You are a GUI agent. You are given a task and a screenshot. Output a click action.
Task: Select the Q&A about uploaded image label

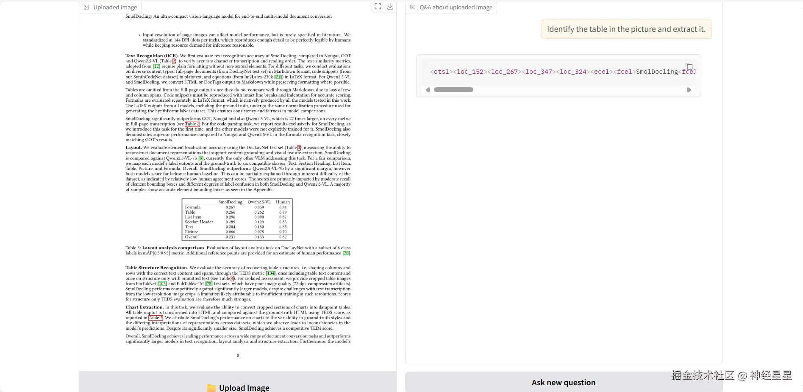456,7
